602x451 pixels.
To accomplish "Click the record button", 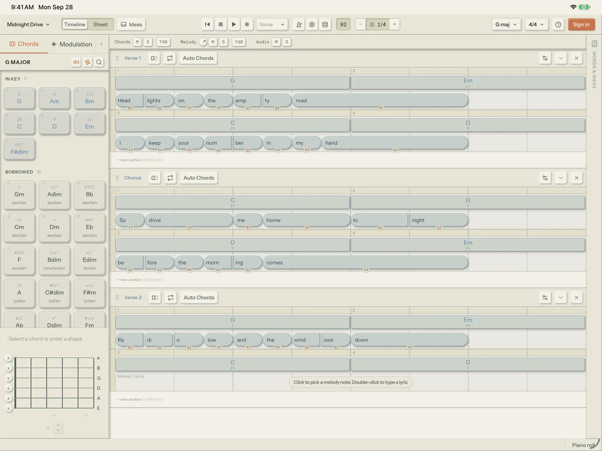I will (247, 24).
